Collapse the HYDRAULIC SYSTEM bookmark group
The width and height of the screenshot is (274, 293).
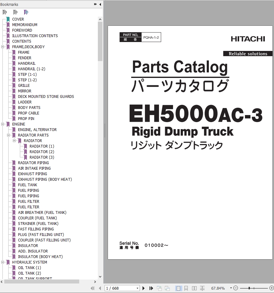[x=3, y=262]
